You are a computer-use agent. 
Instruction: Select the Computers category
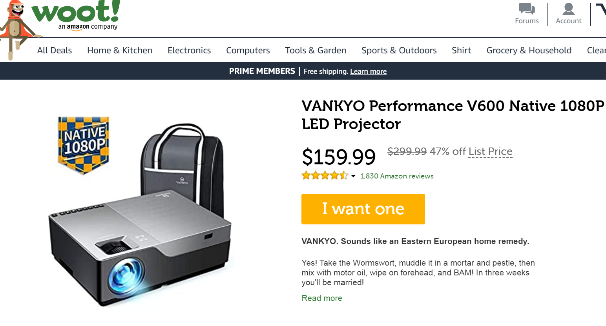[248, 50]
